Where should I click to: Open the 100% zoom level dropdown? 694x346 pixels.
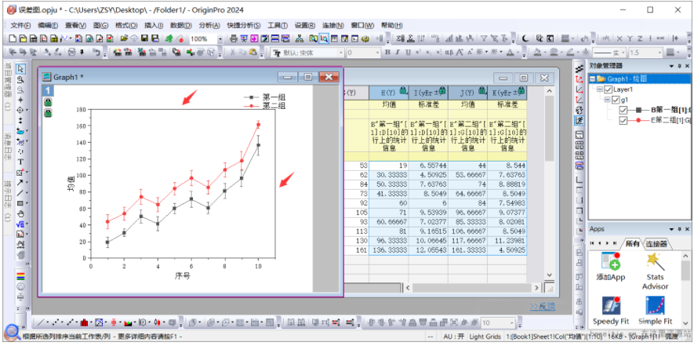pos(220,39)
